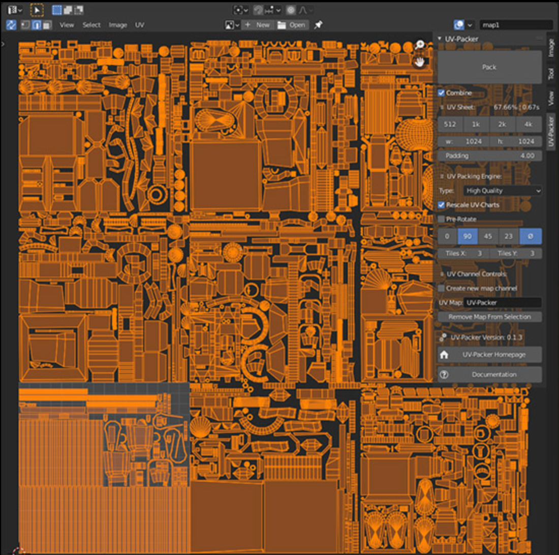Screen dimensions: 559x555
Task: Select the Ø free rotation option
Action: tap(531, 236)
